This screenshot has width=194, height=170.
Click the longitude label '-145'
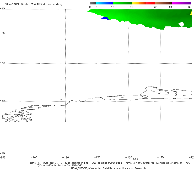[34, 157]
